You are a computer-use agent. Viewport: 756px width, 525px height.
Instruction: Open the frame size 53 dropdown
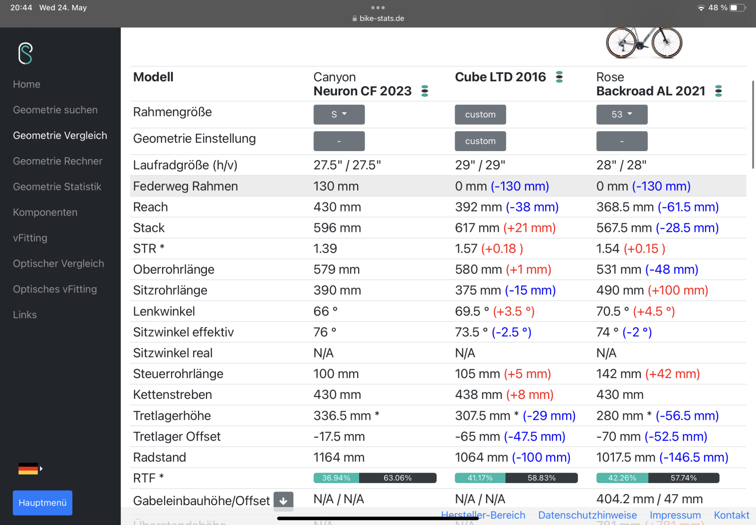coord(621,115)
